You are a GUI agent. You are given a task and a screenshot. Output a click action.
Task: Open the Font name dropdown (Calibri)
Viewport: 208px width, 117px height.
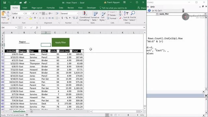(x=24, y=13)
